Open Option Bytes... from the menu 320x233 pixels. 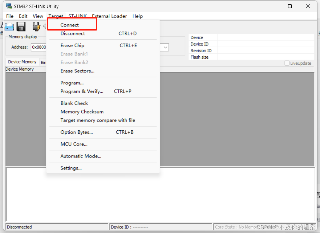pos(103,132)
